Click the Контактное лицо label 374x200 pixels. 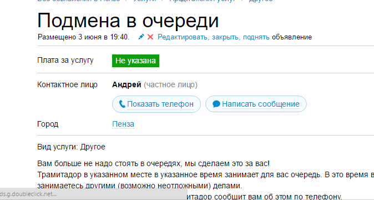click(68, 85)
